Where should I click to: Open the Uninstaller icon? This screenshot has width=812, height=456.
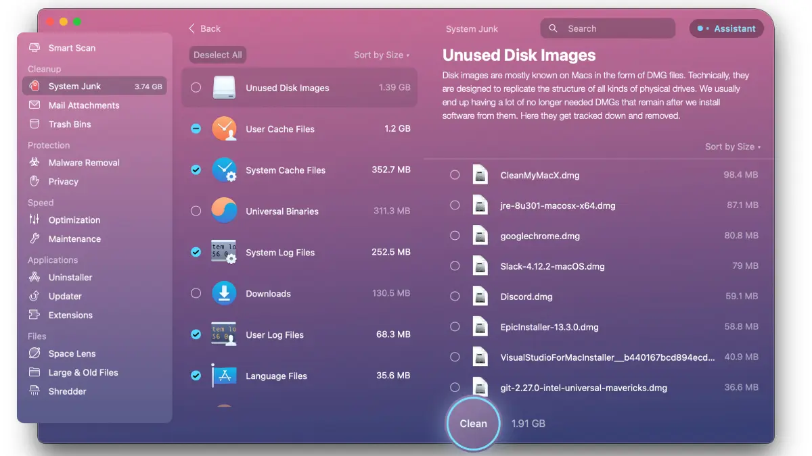pyautogui.click(x=35, y=278)
